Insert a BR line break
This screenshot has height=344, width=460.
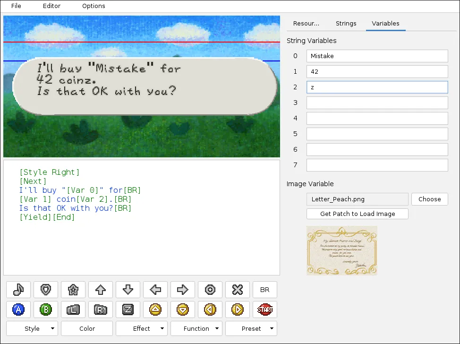tap(265, 290)
